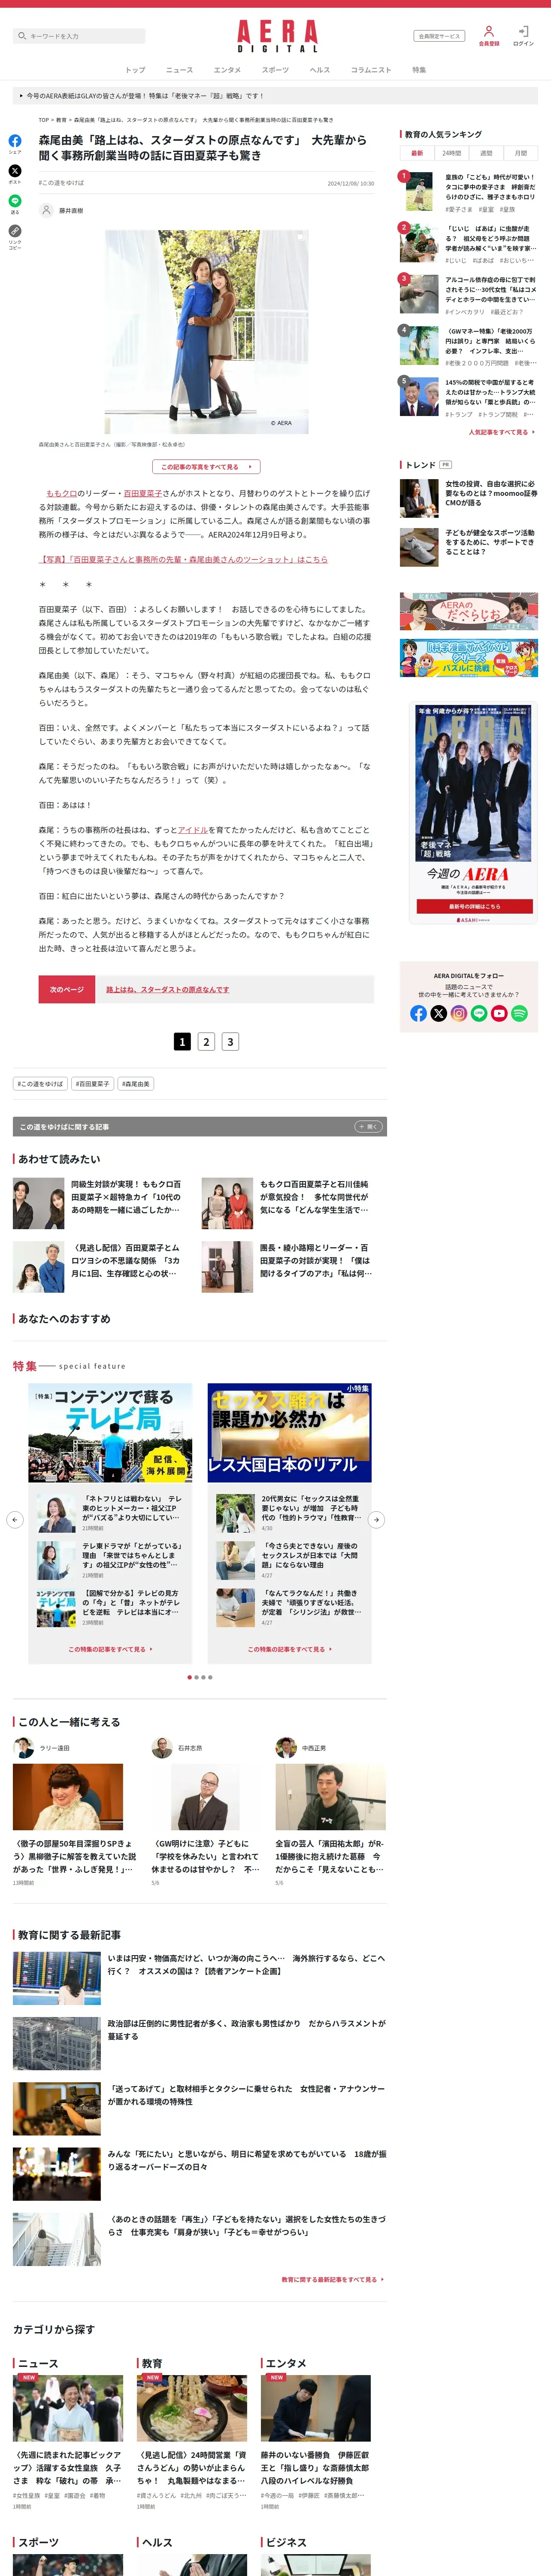The height and width of the screenshot is (2576, 551).
Task: Open 石井志昂 columnist avatar
Action: pyautogui.click(x=162, y=1748)
